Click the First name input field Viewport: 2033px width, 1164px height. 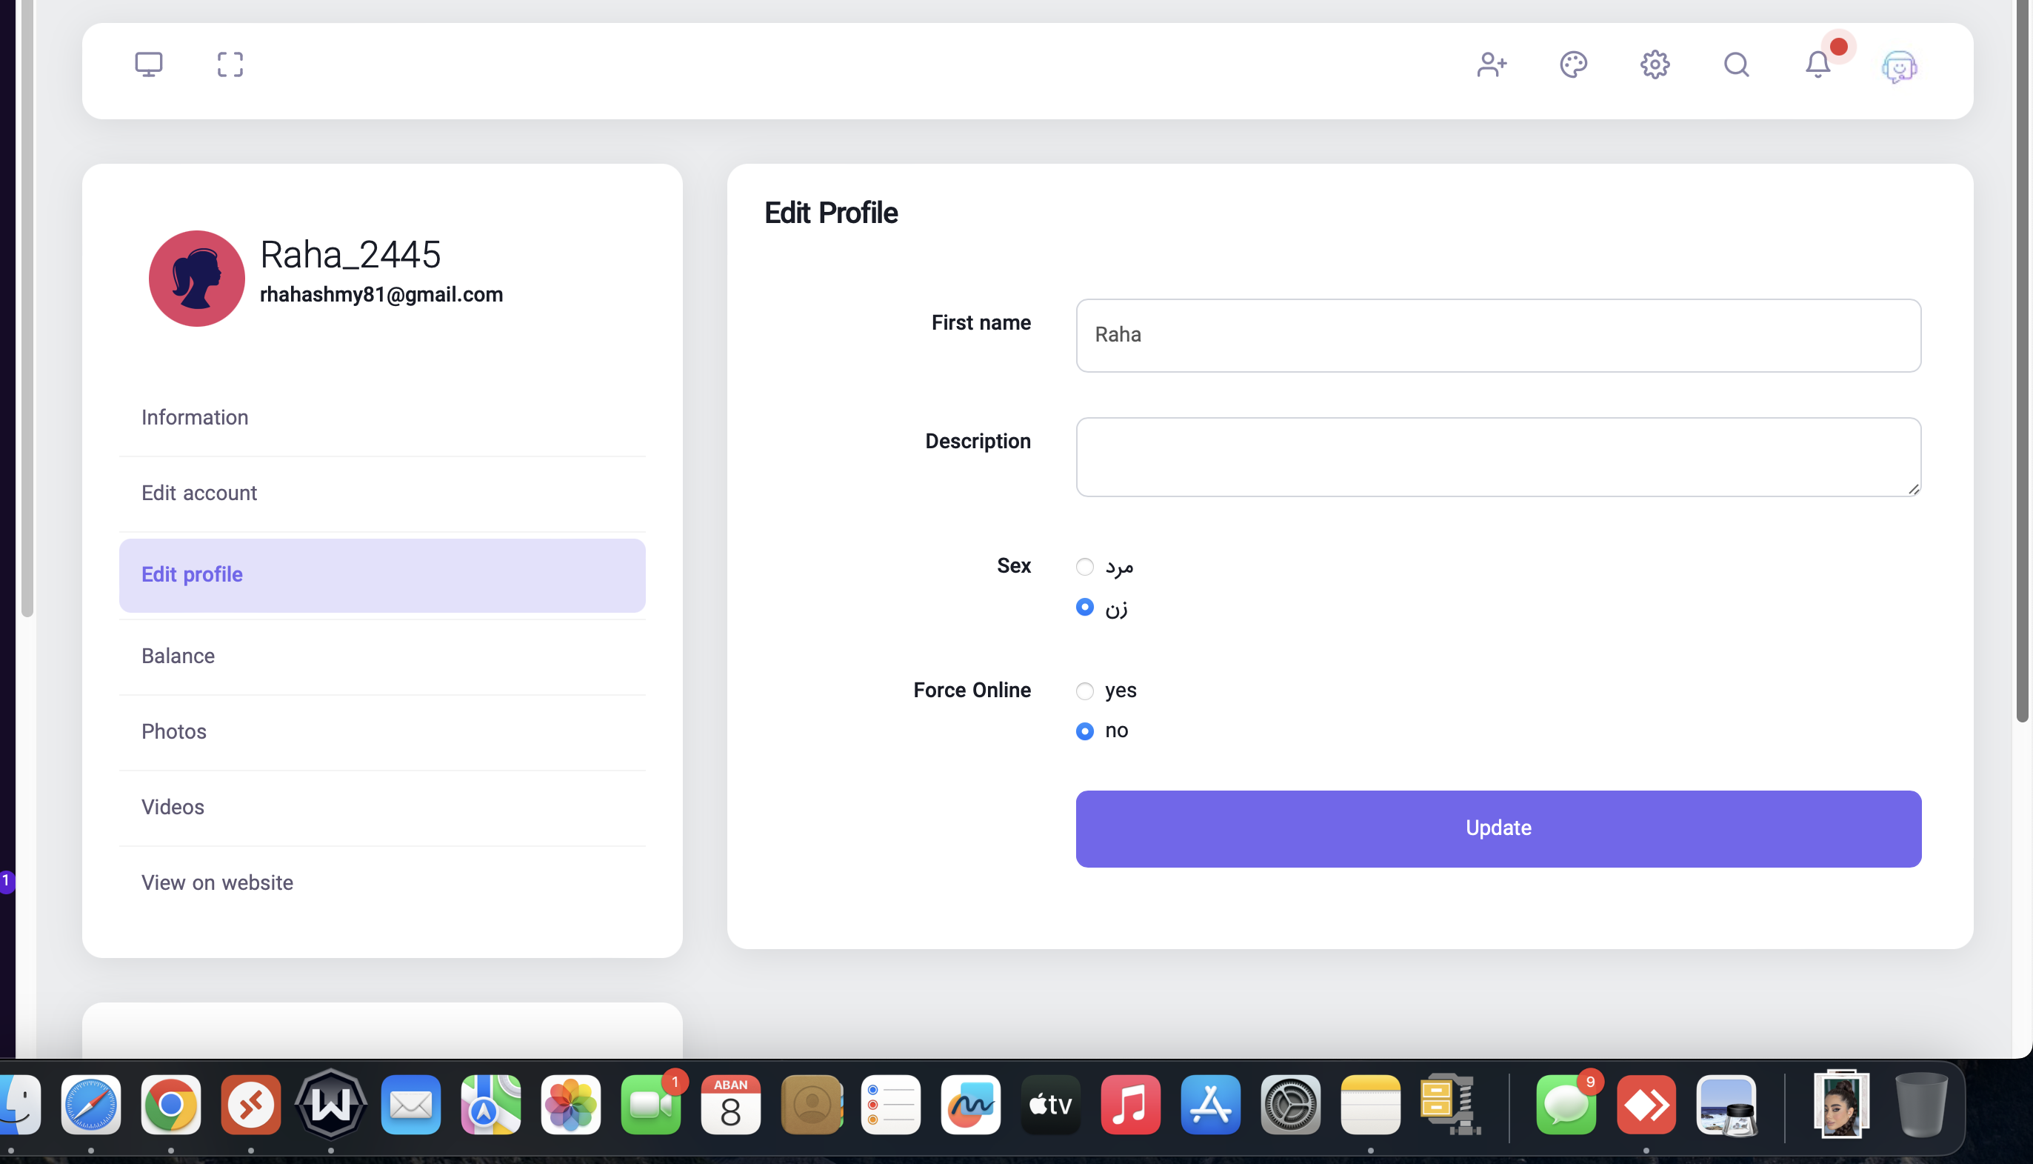1498,335
